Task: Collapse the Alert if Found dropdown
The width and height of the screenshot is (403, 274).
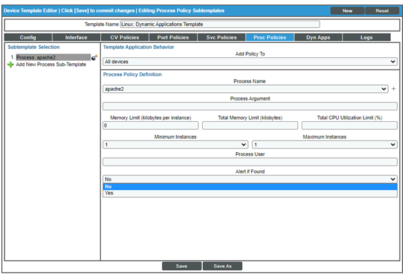Action: click(x=250, y=179)
